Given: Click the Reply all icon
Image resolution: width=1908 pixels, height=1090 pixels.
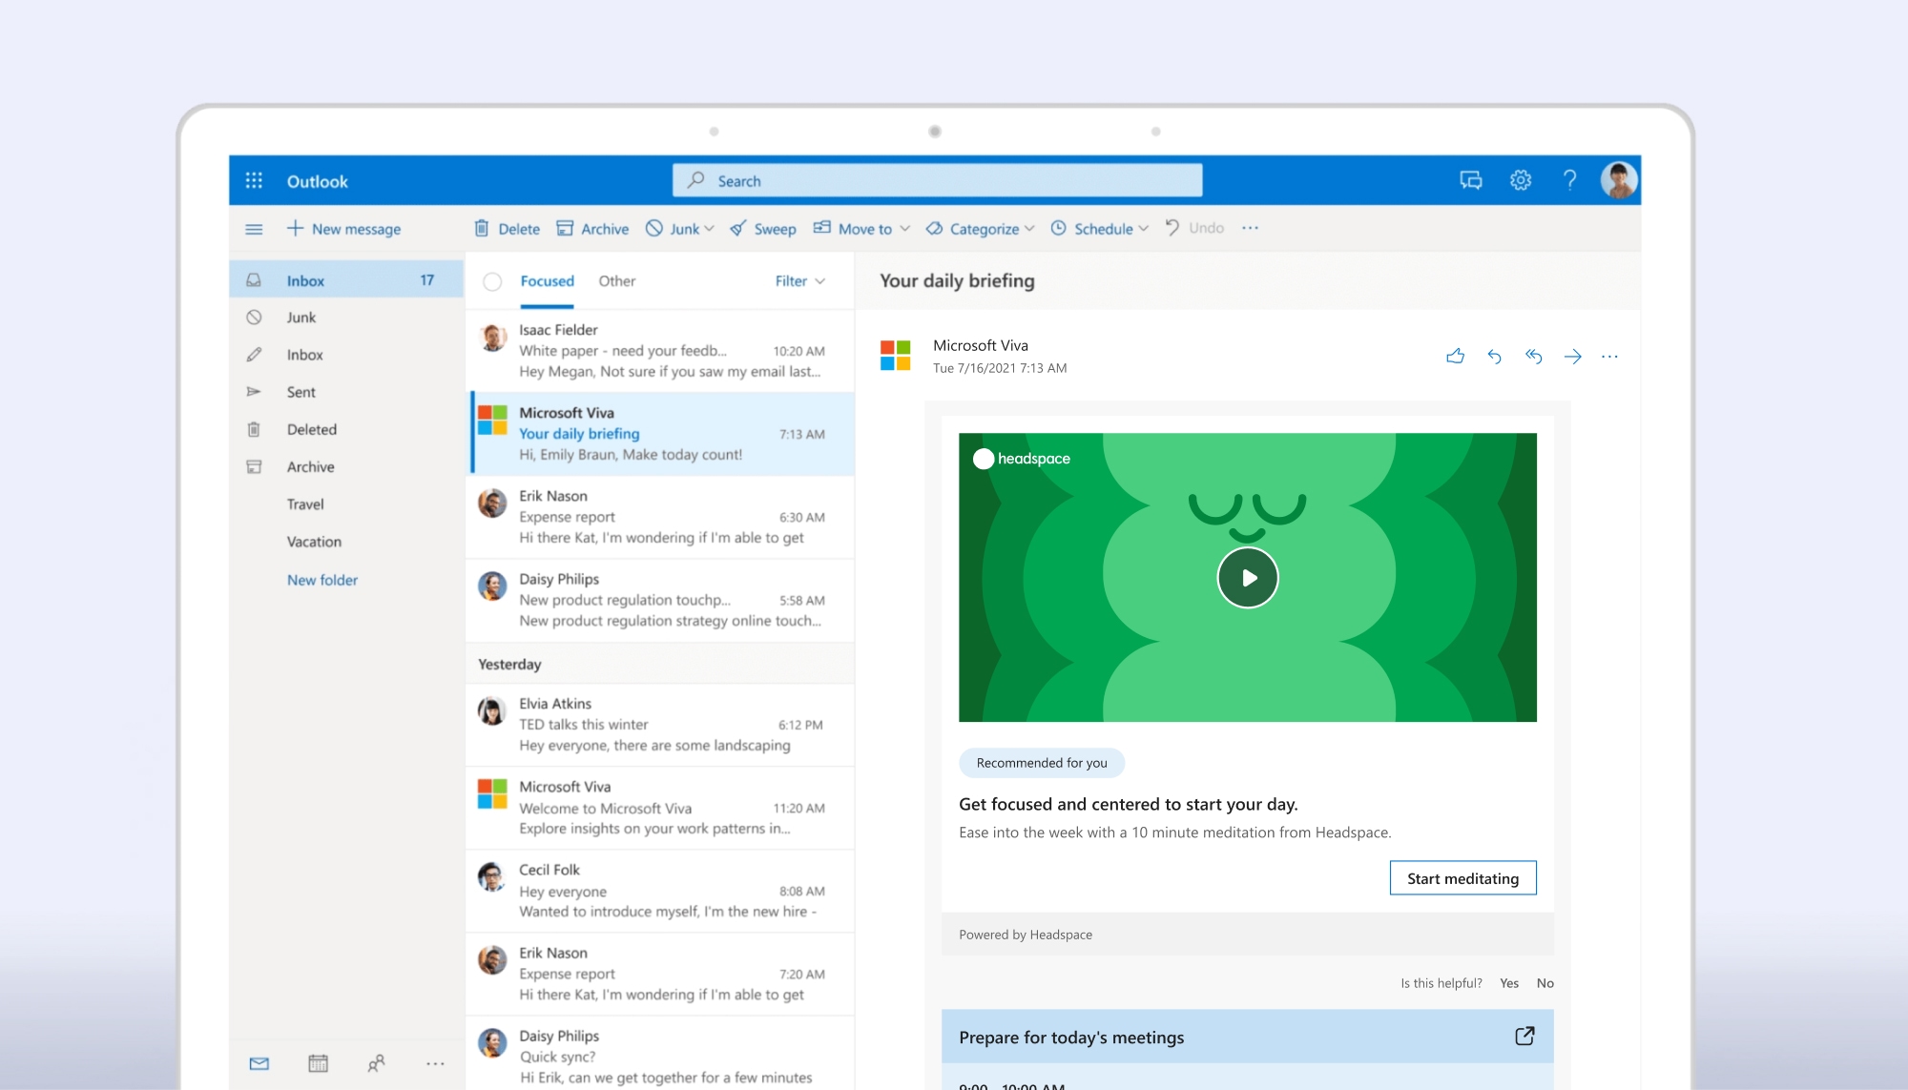Looking at the screenshot, I should (1533, 357).
